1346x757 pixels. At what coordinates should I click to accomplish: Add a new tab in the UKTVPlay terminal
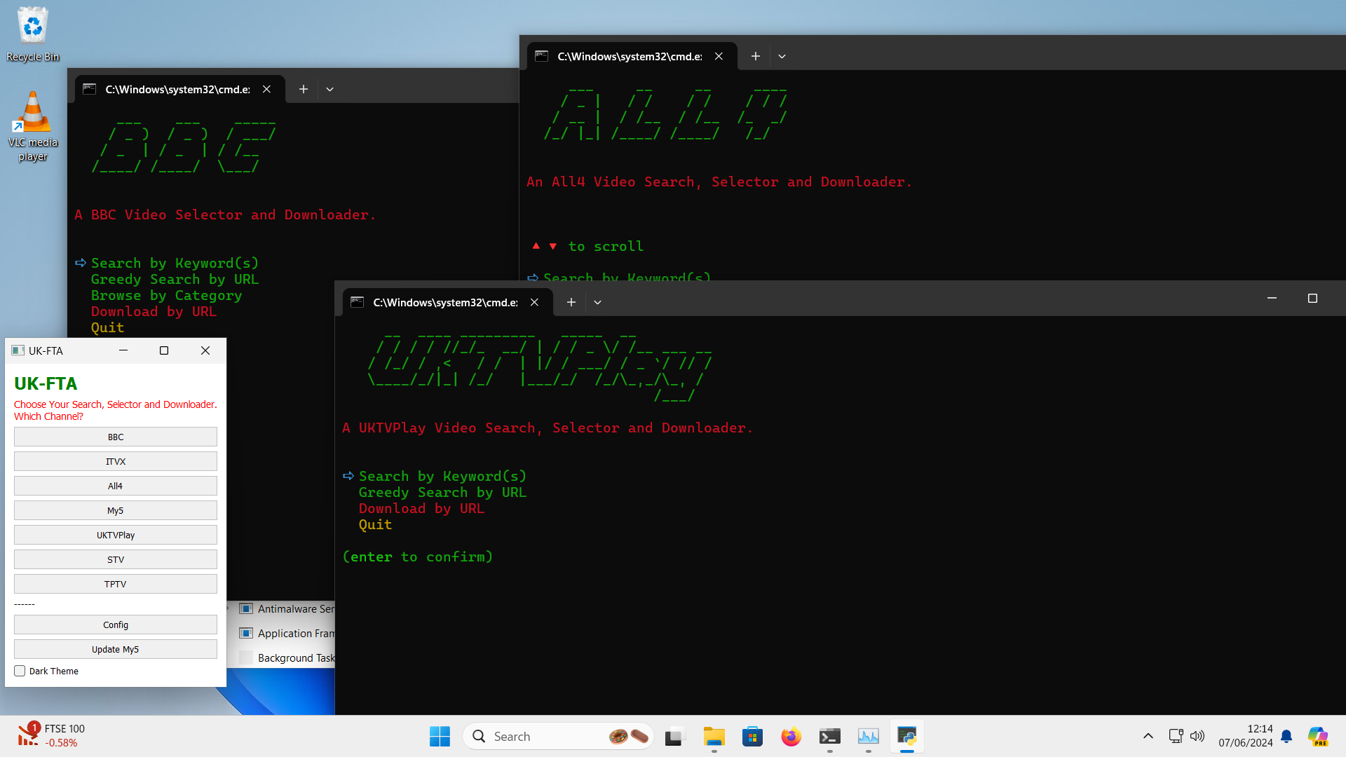pyautogui.click(x=571, y=302)
